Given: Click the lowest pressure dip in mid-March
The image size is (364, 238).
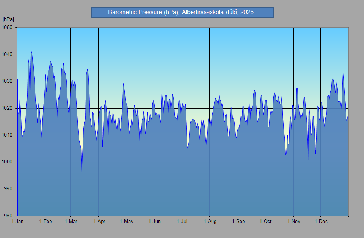Looking at the screenshot, I should click(82, 173).
